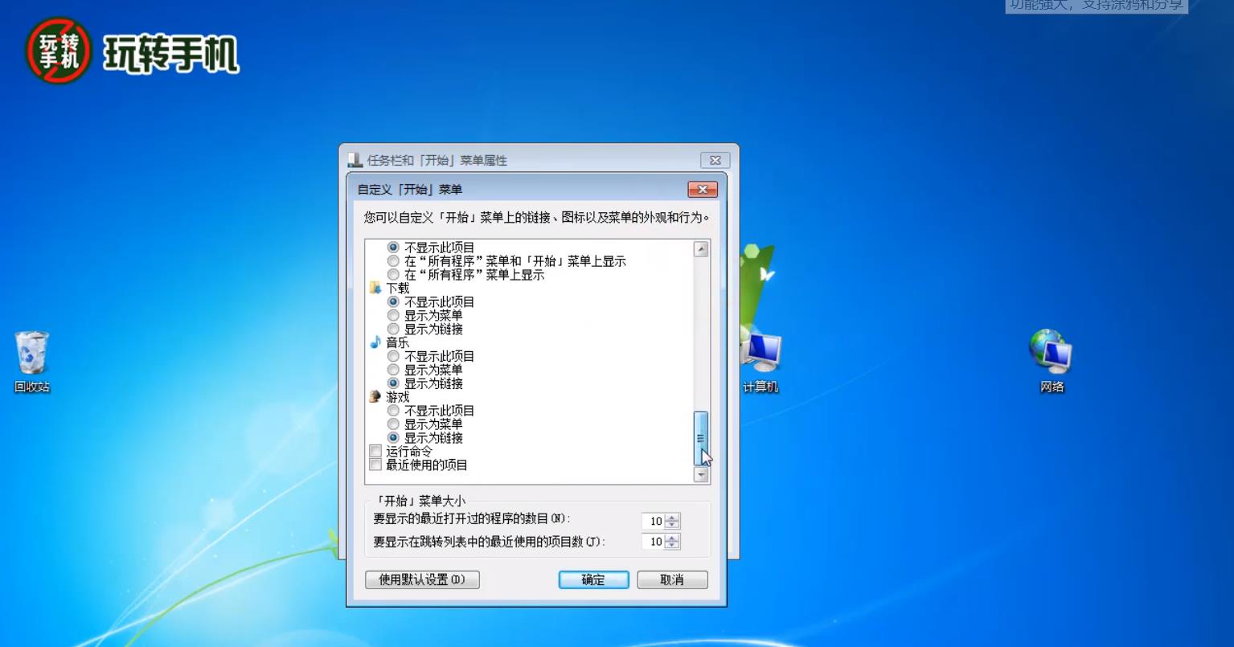Select the option showing only in 所有程序 menu

coord(393,275)
